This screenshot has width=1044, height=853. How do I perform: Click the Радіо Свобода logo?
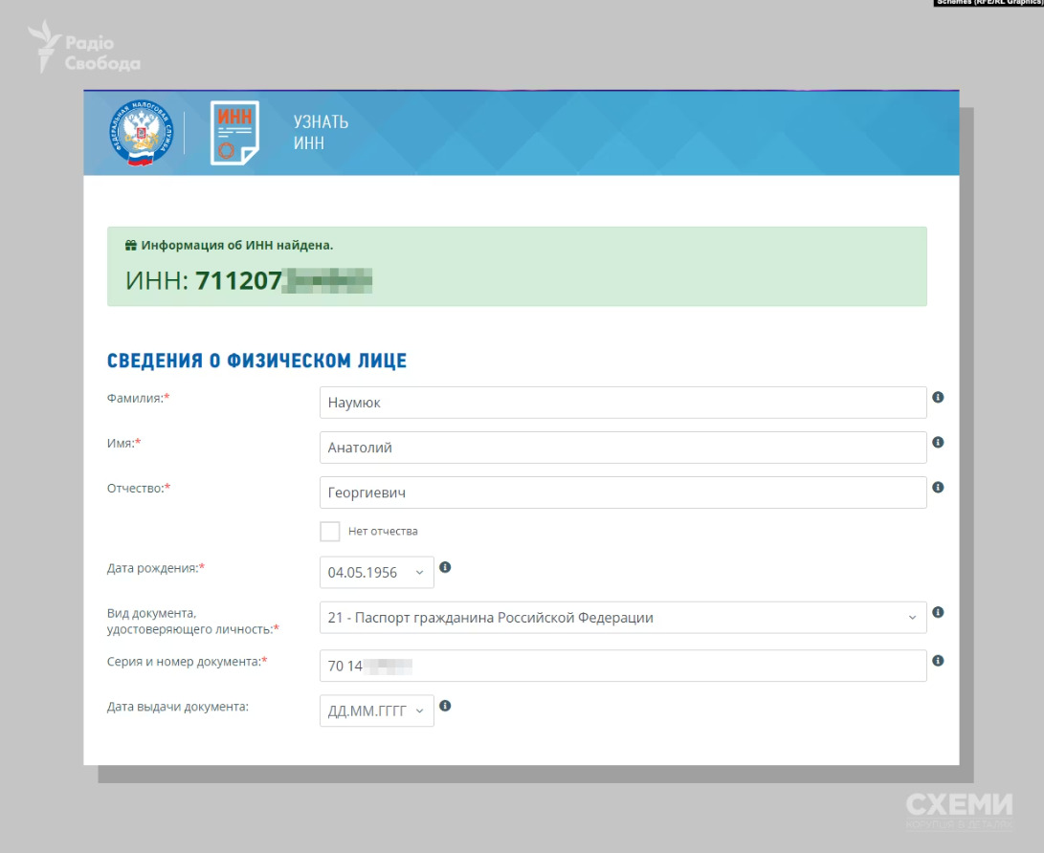click(83, 48)
